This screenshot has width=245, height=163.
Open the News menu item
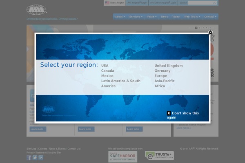165,17
